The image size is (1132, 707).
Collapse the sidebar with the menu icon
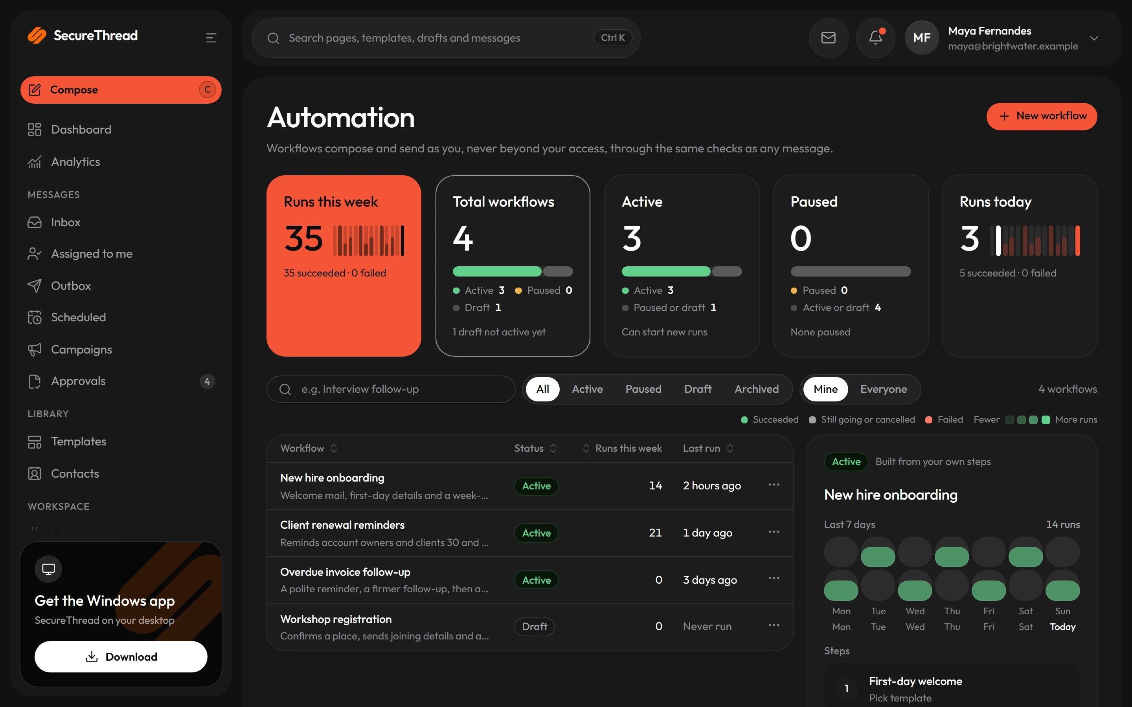[x=211, y=38]
